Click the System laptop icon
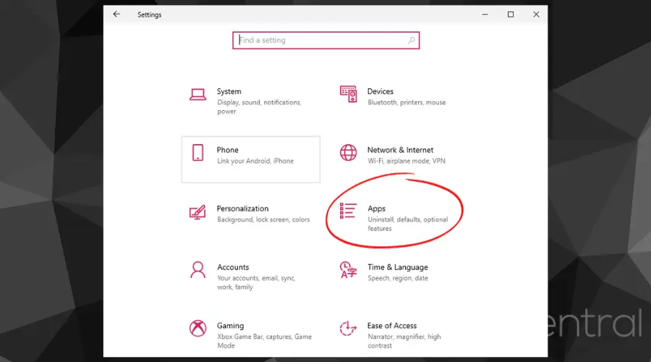 coord(197,95)
